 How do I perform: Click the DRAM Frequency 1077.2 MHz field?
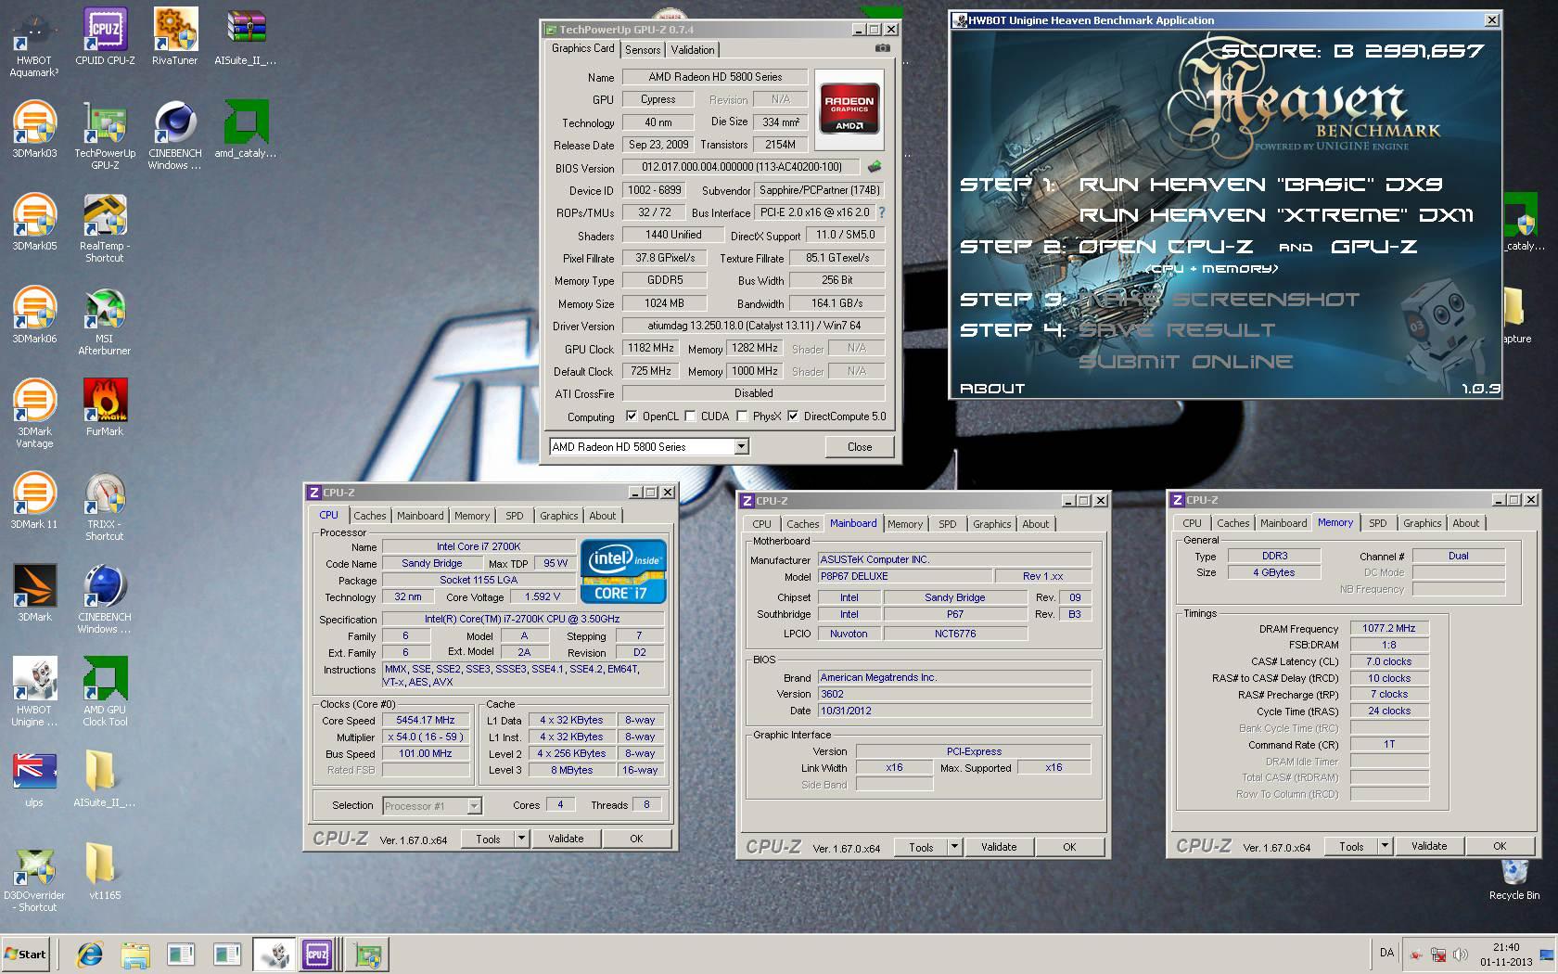[1388, 629]
